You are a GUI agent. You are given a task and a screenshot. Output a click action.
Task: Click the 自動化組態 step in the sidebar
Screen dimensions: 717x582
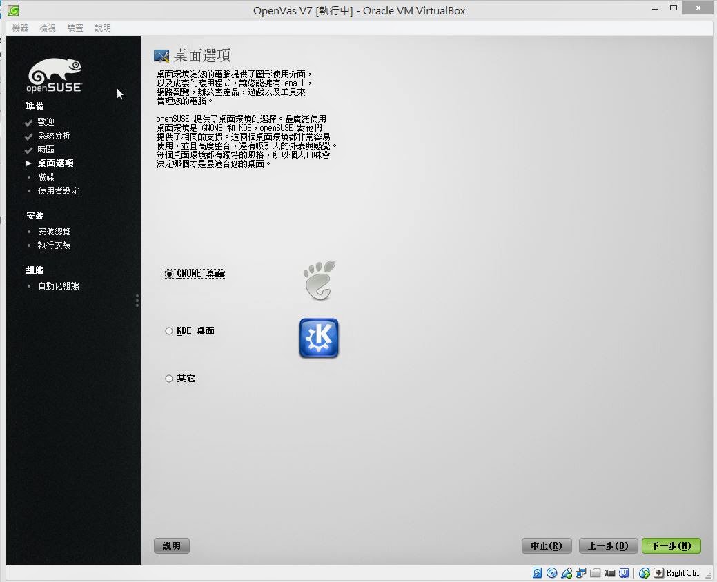click(58, 286)
